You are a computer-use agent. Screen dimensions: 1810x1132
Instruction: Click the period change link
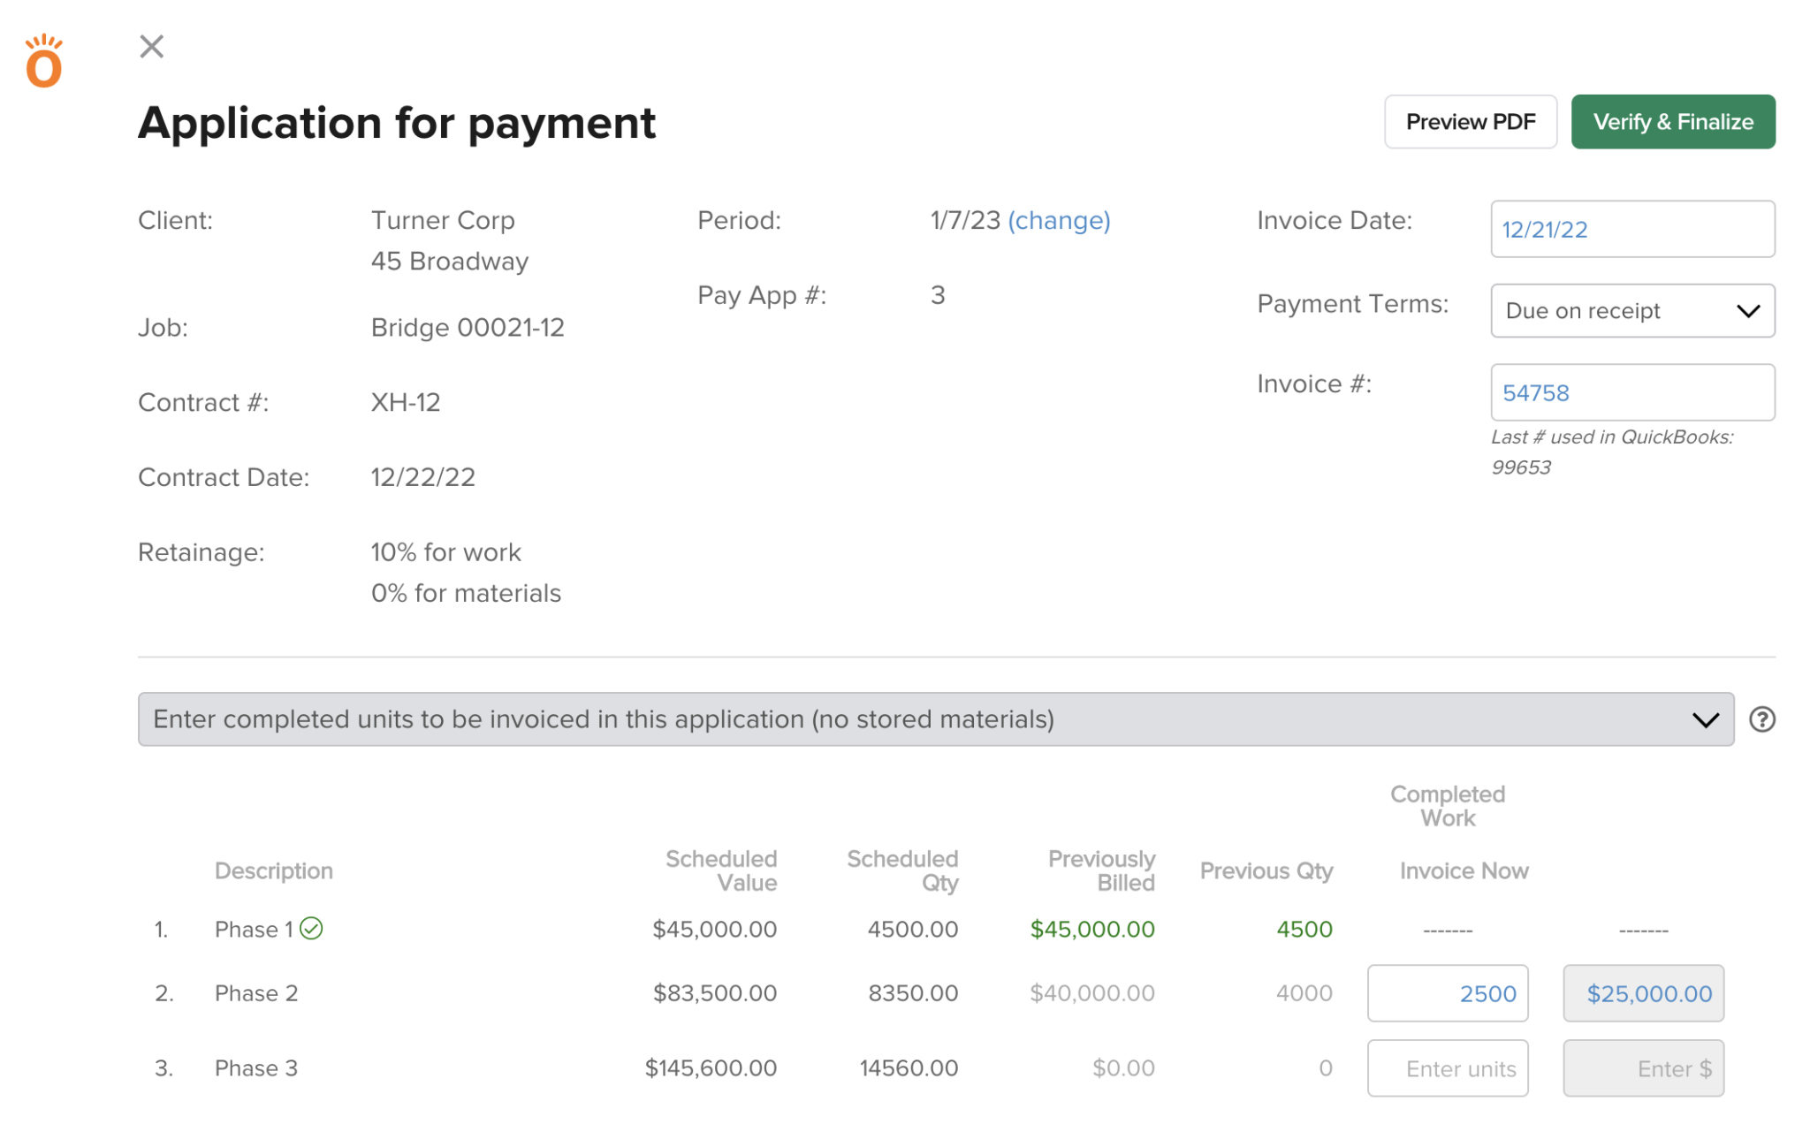point(1059,220)
